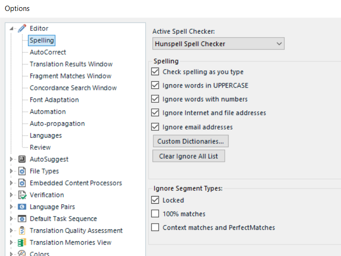The width and height of the screenshot is (341, 256).
Task: Uncheck the Locked segment type
Action: tap(155, 200)
